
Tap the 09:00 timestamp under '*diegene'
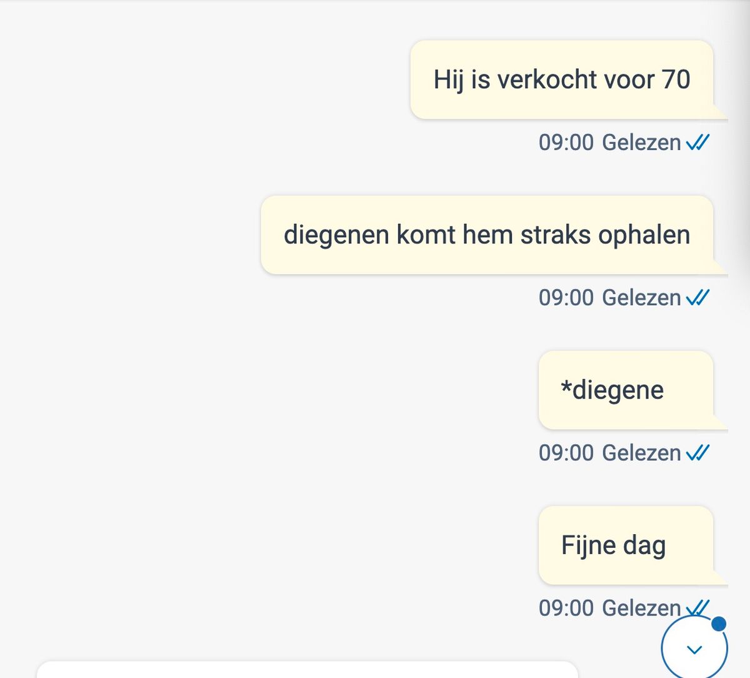[x=566, y=453]
